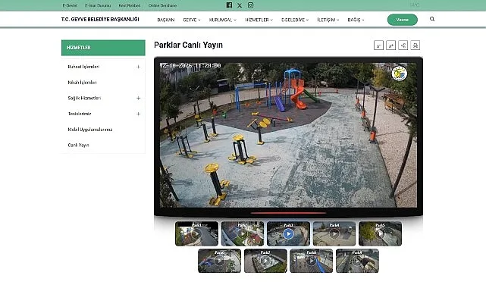Decrease font size with A- icon
The width and height of the screenshot is (486, 288).
coord(378,45)
